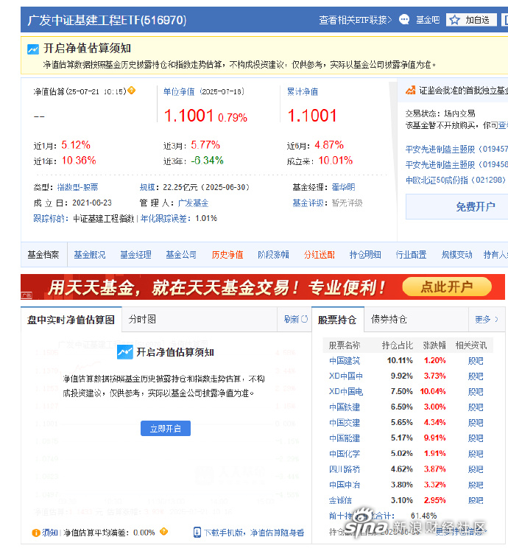The width and height of the screenshot is (508, 551).
Task: Click the 10.11% holding value for 中国建筑
Action: [x=400, y=360]
